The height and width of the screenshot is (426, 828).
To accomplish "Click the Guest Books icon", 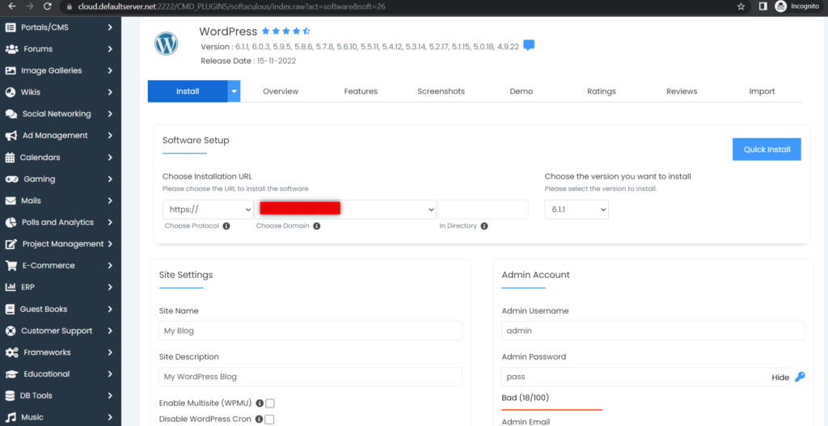I will tap(10, 309).
